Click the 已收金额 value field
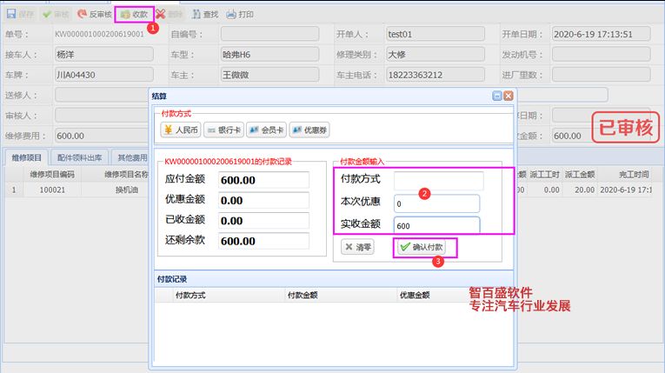Image resolution: width=665 pixels, height=373 pixels. click(x=263, y=221)
